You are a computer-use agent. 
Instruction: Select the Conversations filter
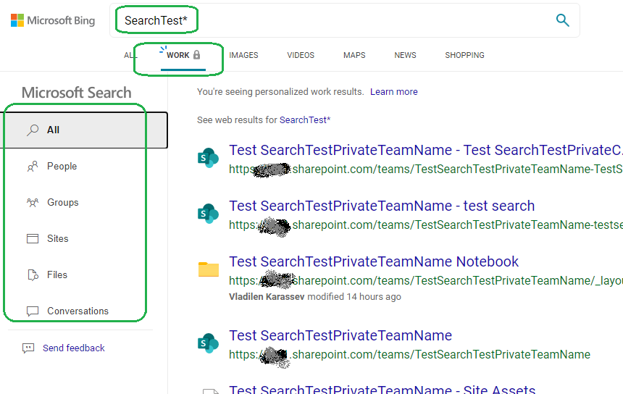78,311
